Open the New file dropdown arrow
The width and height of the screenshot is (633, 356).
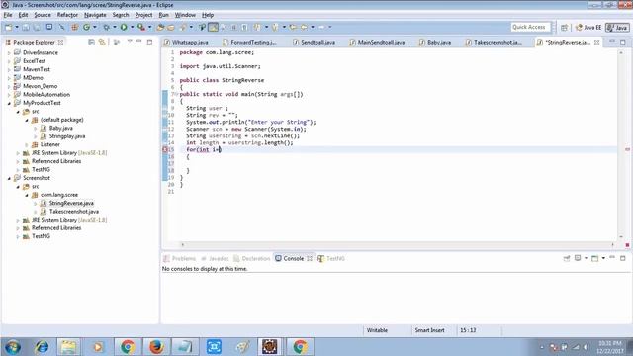[17, 27]
